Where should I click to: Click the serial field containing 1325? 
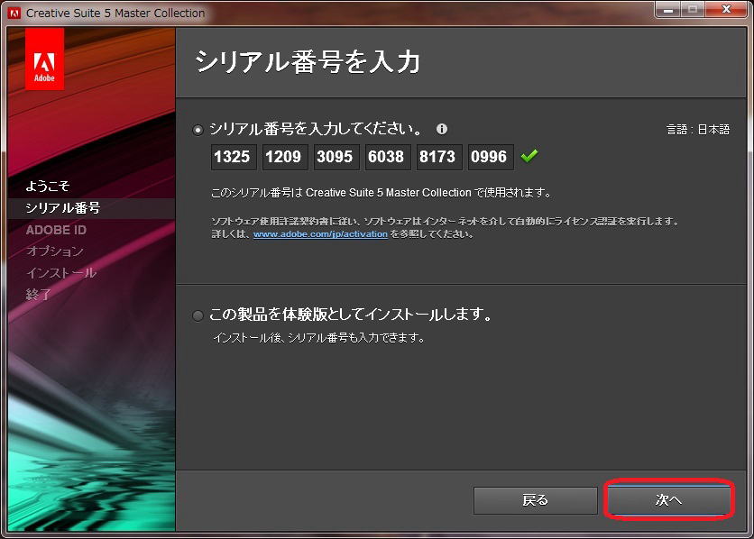click(x=234, y=157)
